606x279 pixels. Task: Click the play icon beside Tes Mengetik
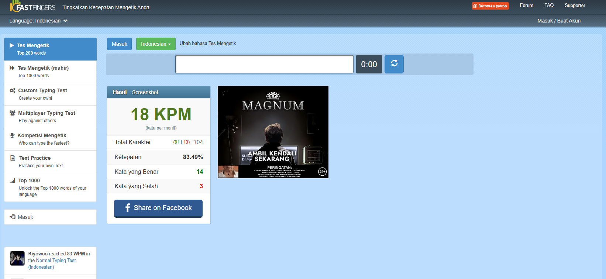click(x=12, y=45)
